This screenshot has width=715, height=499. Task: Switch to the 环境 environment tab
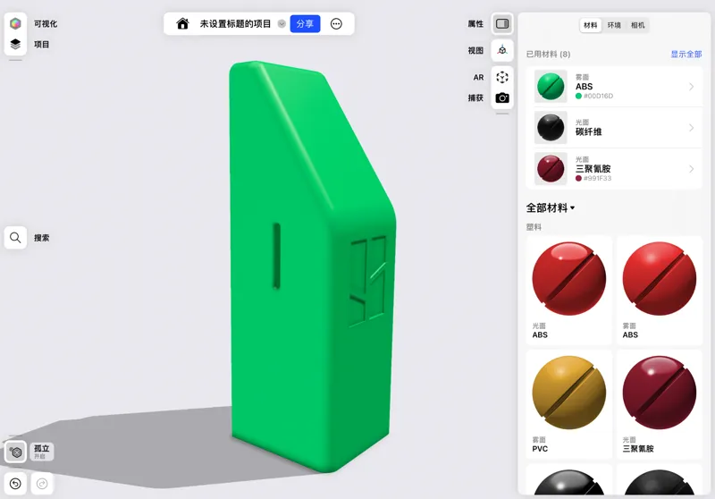coord(614,25)
